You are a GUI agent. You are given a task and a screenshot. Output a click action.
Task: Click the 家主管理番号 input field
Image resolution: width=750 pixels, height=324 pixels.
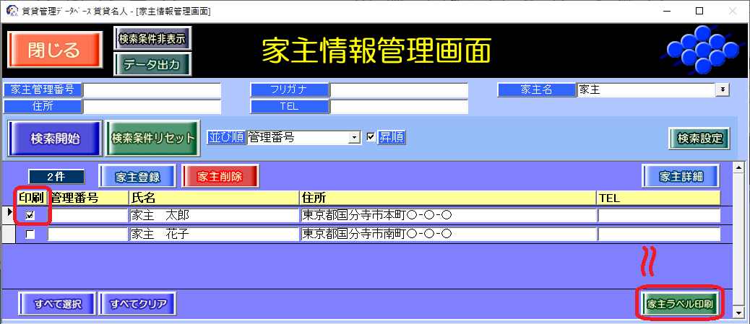click(152, 90)
